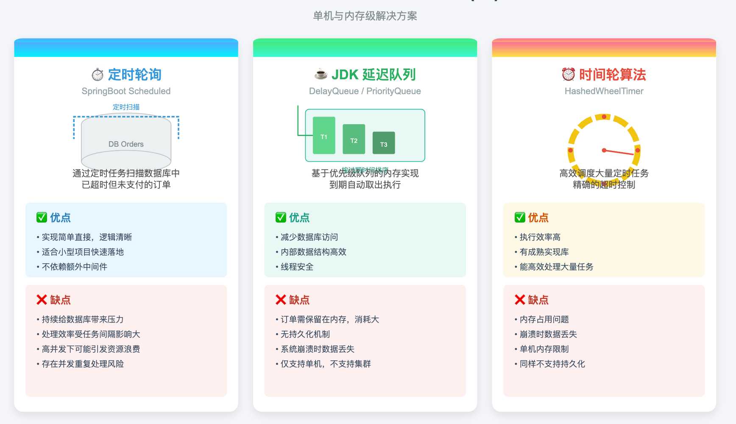Click green checkmark in JDK 延迟队列 优点

click(x=281, y=218)
